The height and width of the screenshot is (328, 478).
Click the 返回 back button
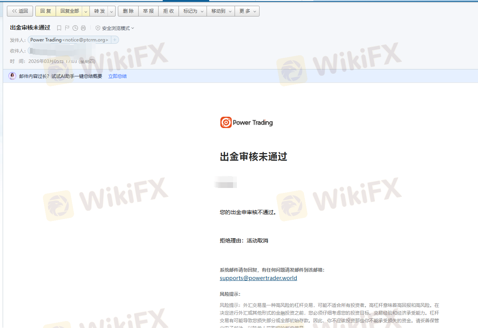tap(20, 11)
